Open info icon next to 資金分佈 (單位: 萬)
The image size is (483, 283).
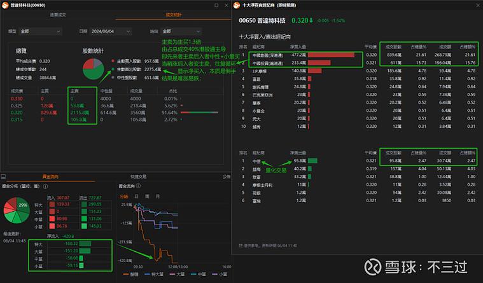[x=45, y=186]
